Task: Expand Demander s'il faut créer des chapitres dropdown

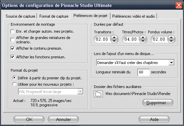Action: 171,63
